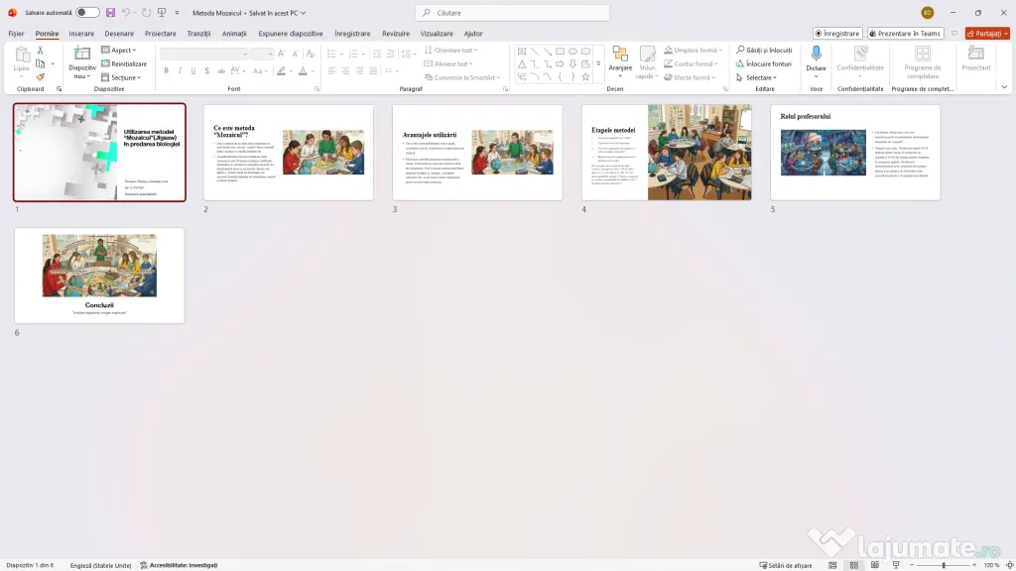The height and width of the screenshot is (571, 1016).
Task: Click Increase font size icon
Action: pyautogui.click(x=281, y=54)
